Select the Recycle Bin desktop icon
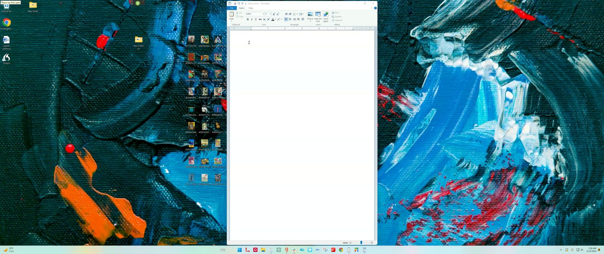This screenshot has width=604, height=254. [6, 8]
